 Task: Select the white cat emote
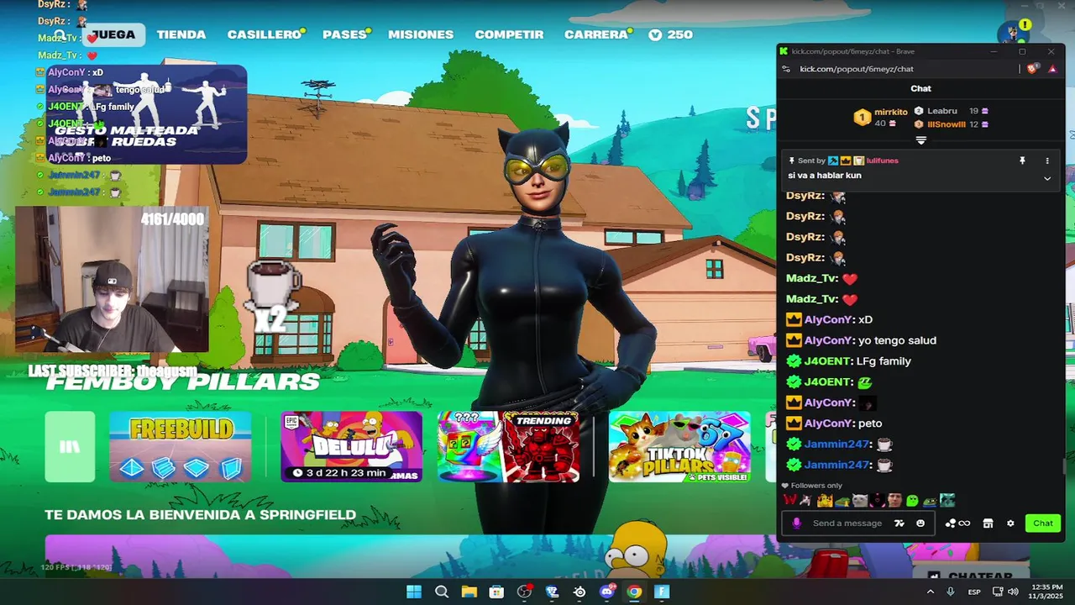click(860, 501)
